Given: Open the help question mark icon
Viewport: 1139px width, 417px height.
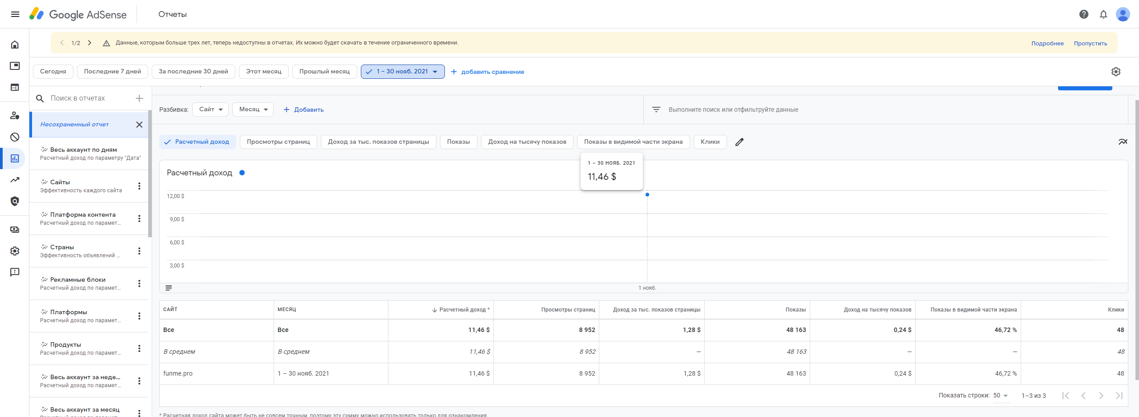Looking at the screenshot, I should click(1084, 14).
